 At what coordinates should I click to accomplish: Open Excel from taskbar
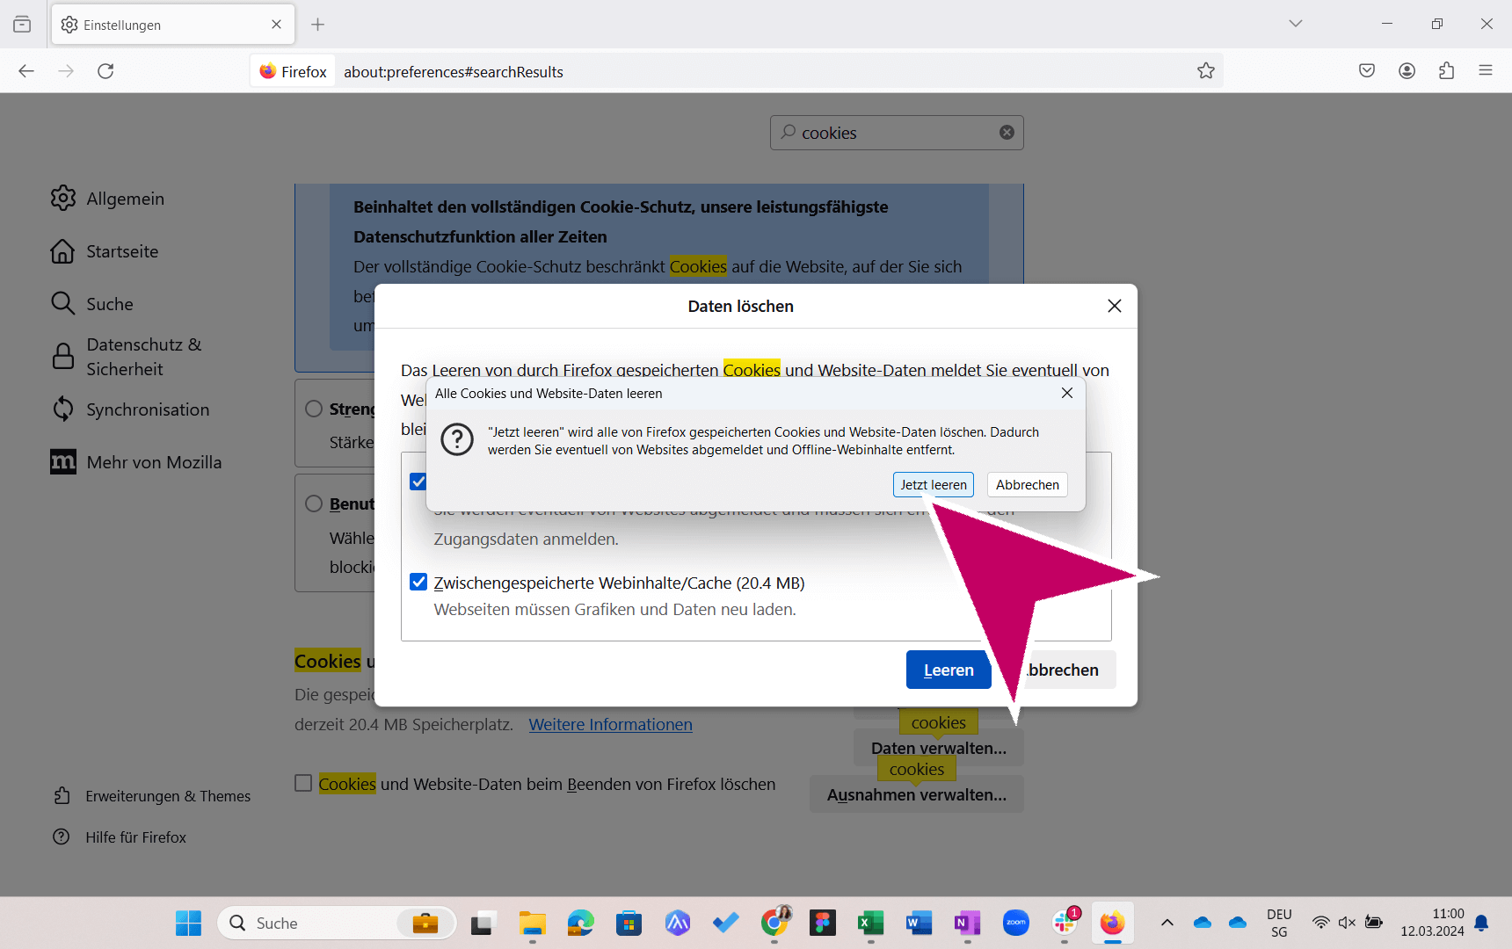pos(870,923)
